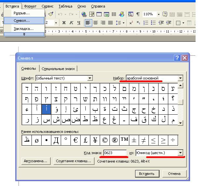Toggle superscript x² formatting
Viewport: 204px width, 186px height.
point(131,23)
